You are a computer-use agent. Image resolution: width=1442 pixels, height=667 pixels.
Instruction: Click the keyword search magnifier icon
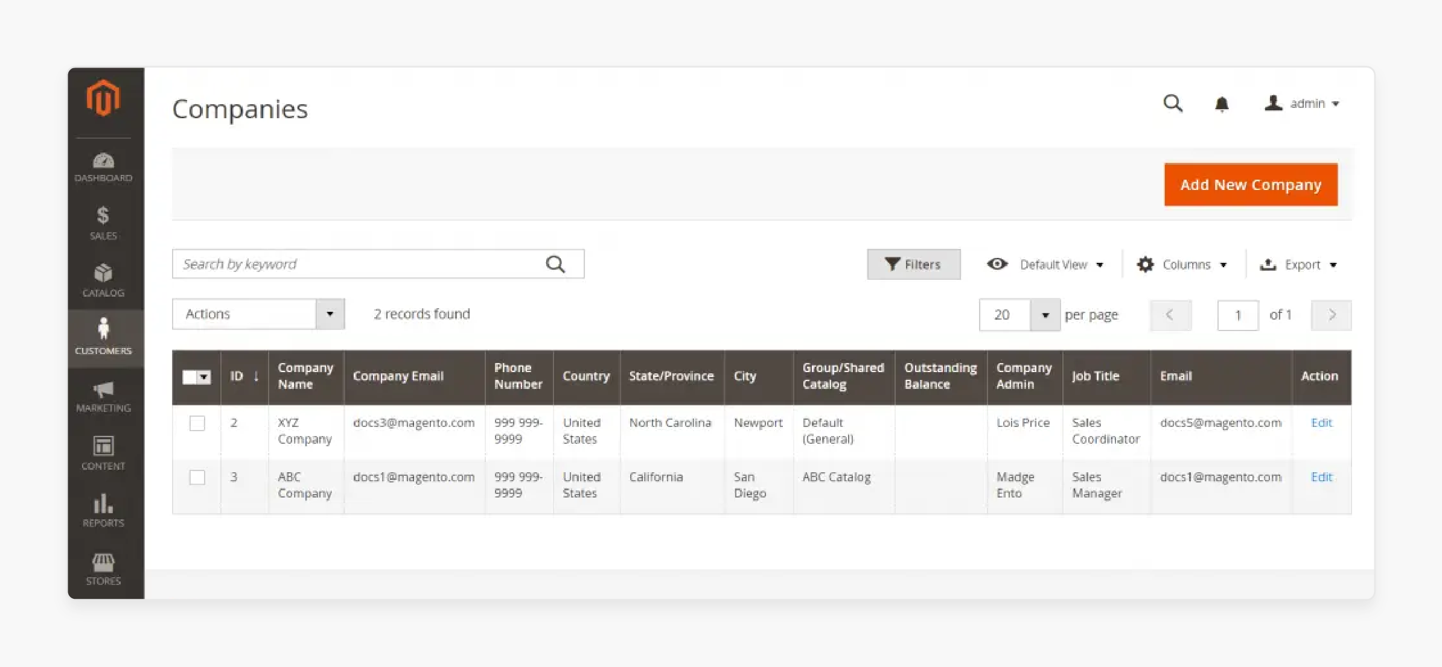coord(555,264)
